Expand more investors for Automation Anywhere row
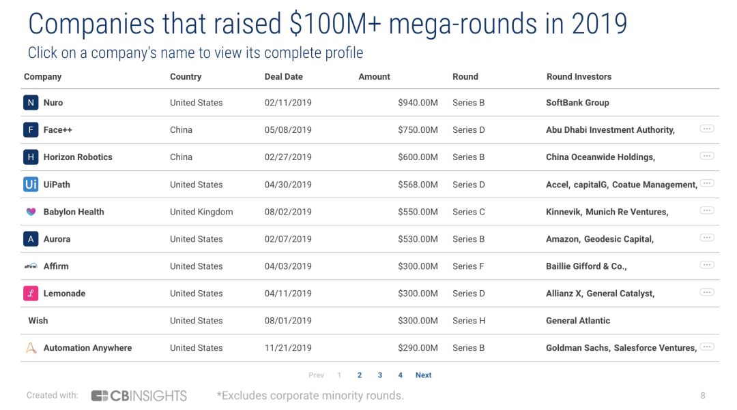Viewport: 737px width, 410px height. (707, 347)
